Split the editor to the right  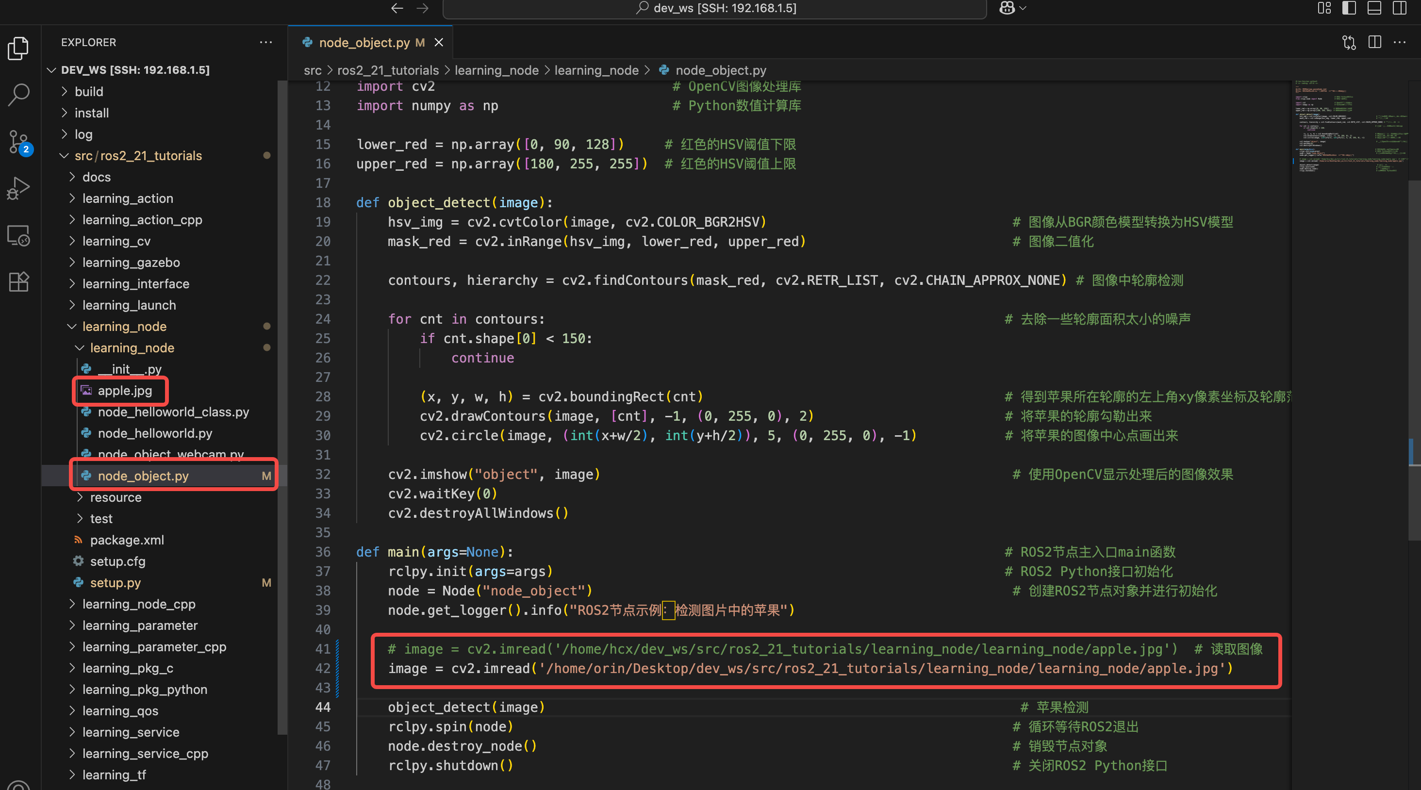1375,43
